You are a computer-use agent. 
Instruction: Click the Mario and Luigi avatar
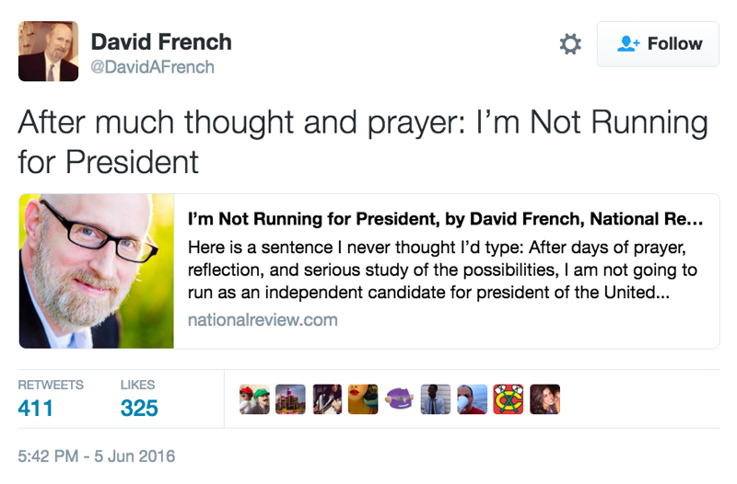[254, 398]
